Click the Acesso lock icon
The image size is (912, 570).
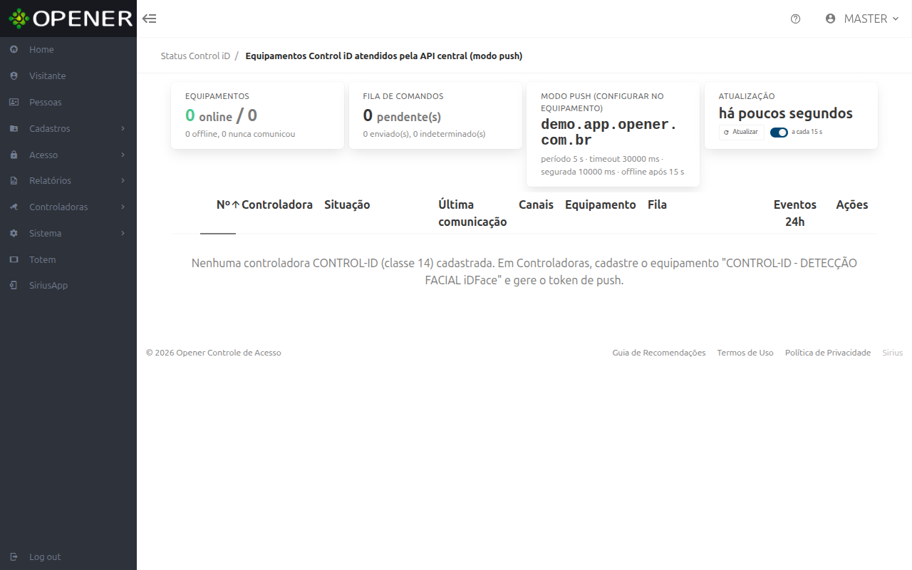coord(14,155)
